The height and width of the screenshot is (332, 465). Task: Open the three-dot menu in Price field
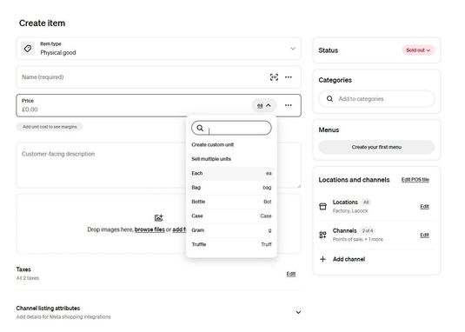(x=289, y=105)
